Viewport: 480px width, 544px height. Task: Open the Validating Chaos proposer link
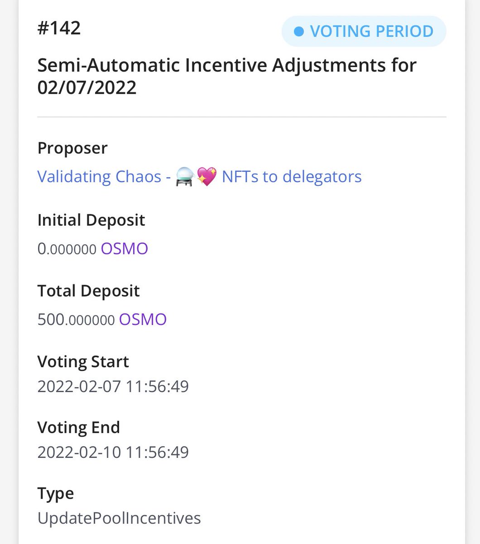tap(99, 177)
